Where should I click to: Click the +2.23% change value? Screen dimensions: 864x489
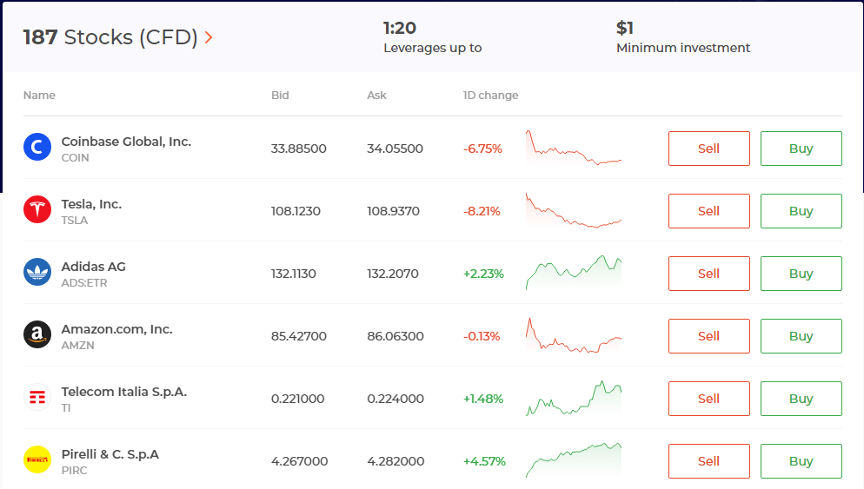coord(484,274)
